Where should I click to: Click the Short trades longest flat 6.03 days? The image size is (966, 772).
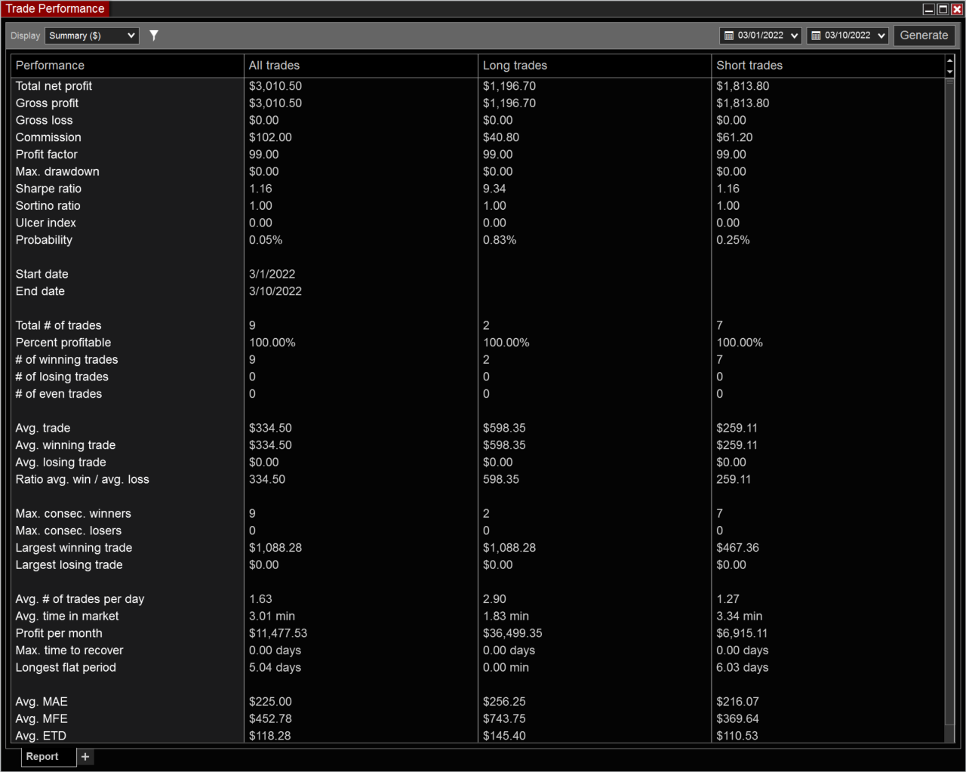tap(742, 668)
